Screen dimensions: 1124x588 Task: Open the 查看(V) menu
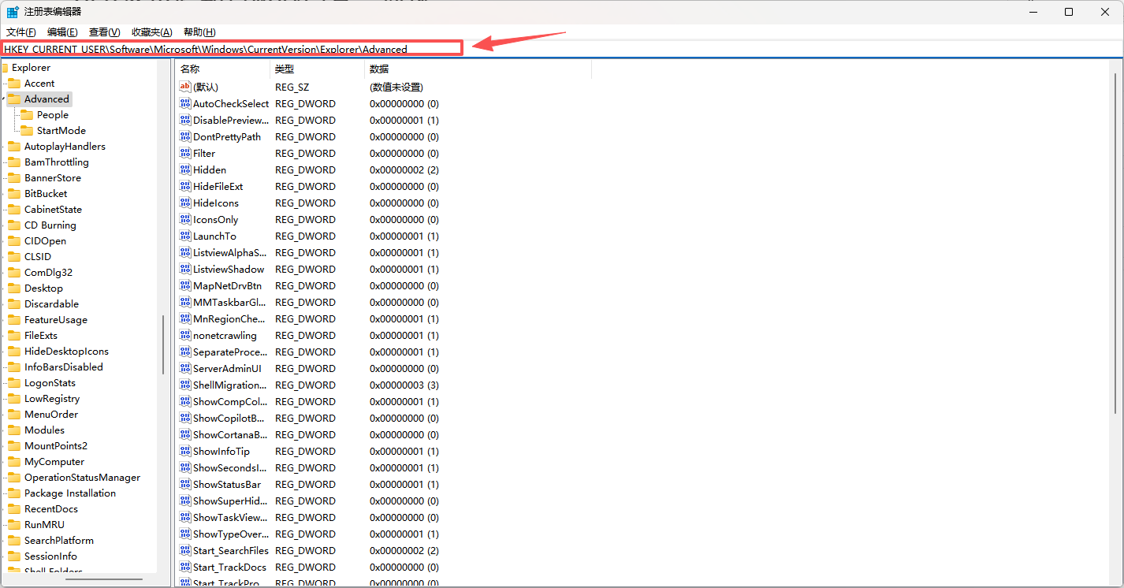(104, 32)
